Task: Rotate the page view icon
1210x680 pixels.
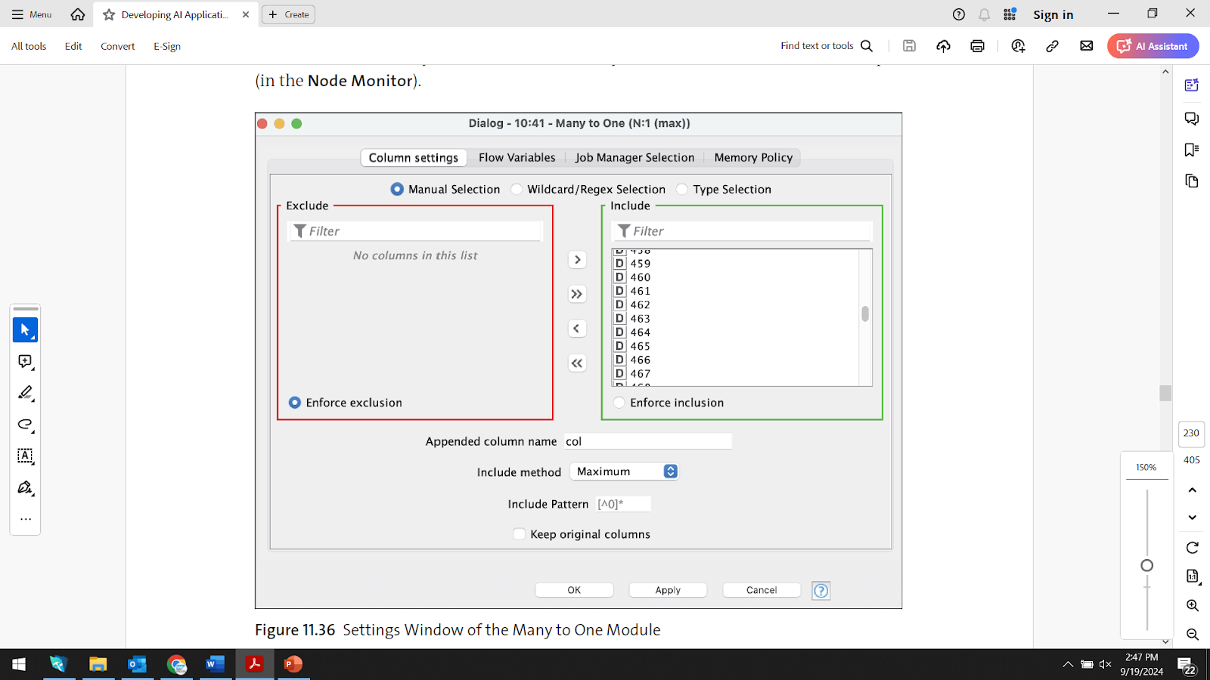Action: pos(1193,548)
